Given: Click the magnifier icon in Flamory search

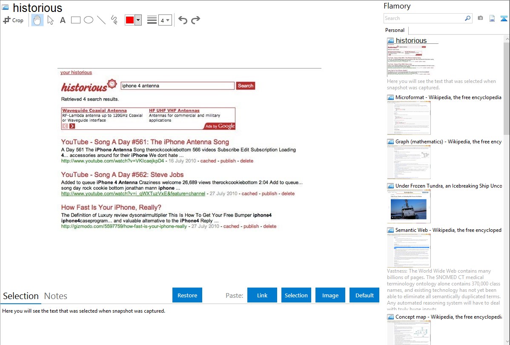Looking at the screenshot, I should pyautogui.click(x=468, y=18).
